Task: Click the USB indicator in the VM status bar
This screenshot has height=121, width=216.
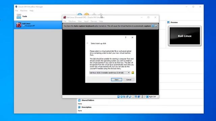Action: [x=130, y=96]
